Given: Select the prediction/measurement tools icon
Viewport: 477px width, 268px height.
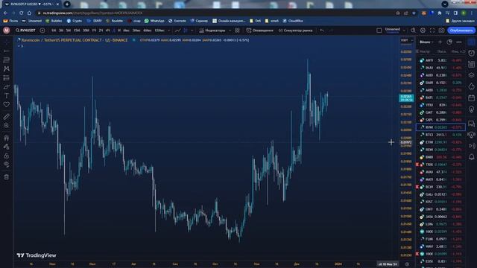Looking at the screenshot, I should [x=7, y=78].
